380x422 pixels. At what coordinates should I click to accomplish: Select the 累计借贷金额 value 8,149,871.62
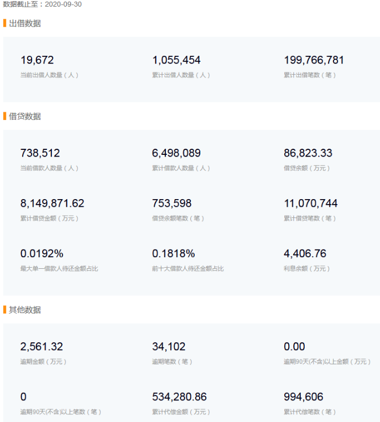(53, 204)
